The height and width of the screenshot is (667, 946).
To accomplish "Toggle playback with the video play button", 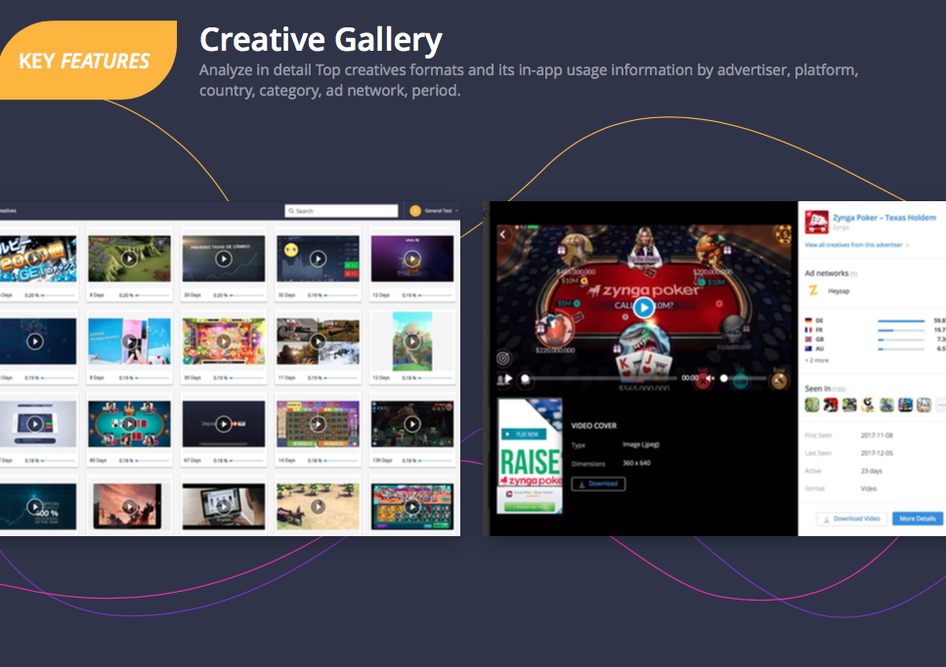I will coord(643,309).
